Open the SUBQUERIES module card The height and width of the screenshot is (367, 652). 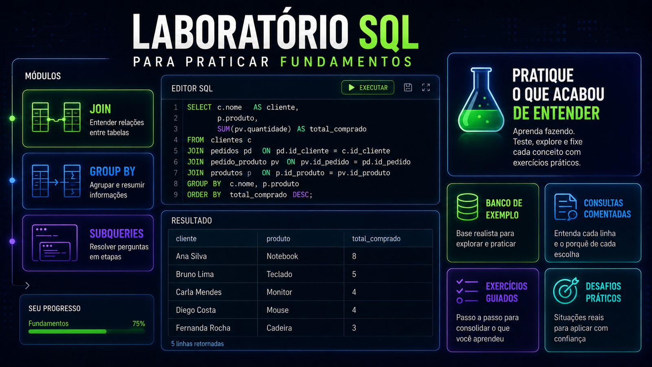click(88, 243)
